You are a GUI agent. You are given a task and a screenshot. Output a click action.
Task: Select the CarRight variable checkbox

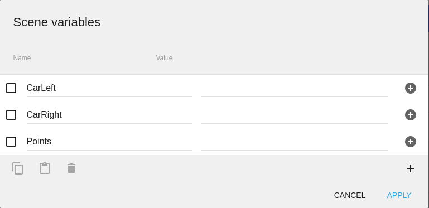tap(11, 115)
